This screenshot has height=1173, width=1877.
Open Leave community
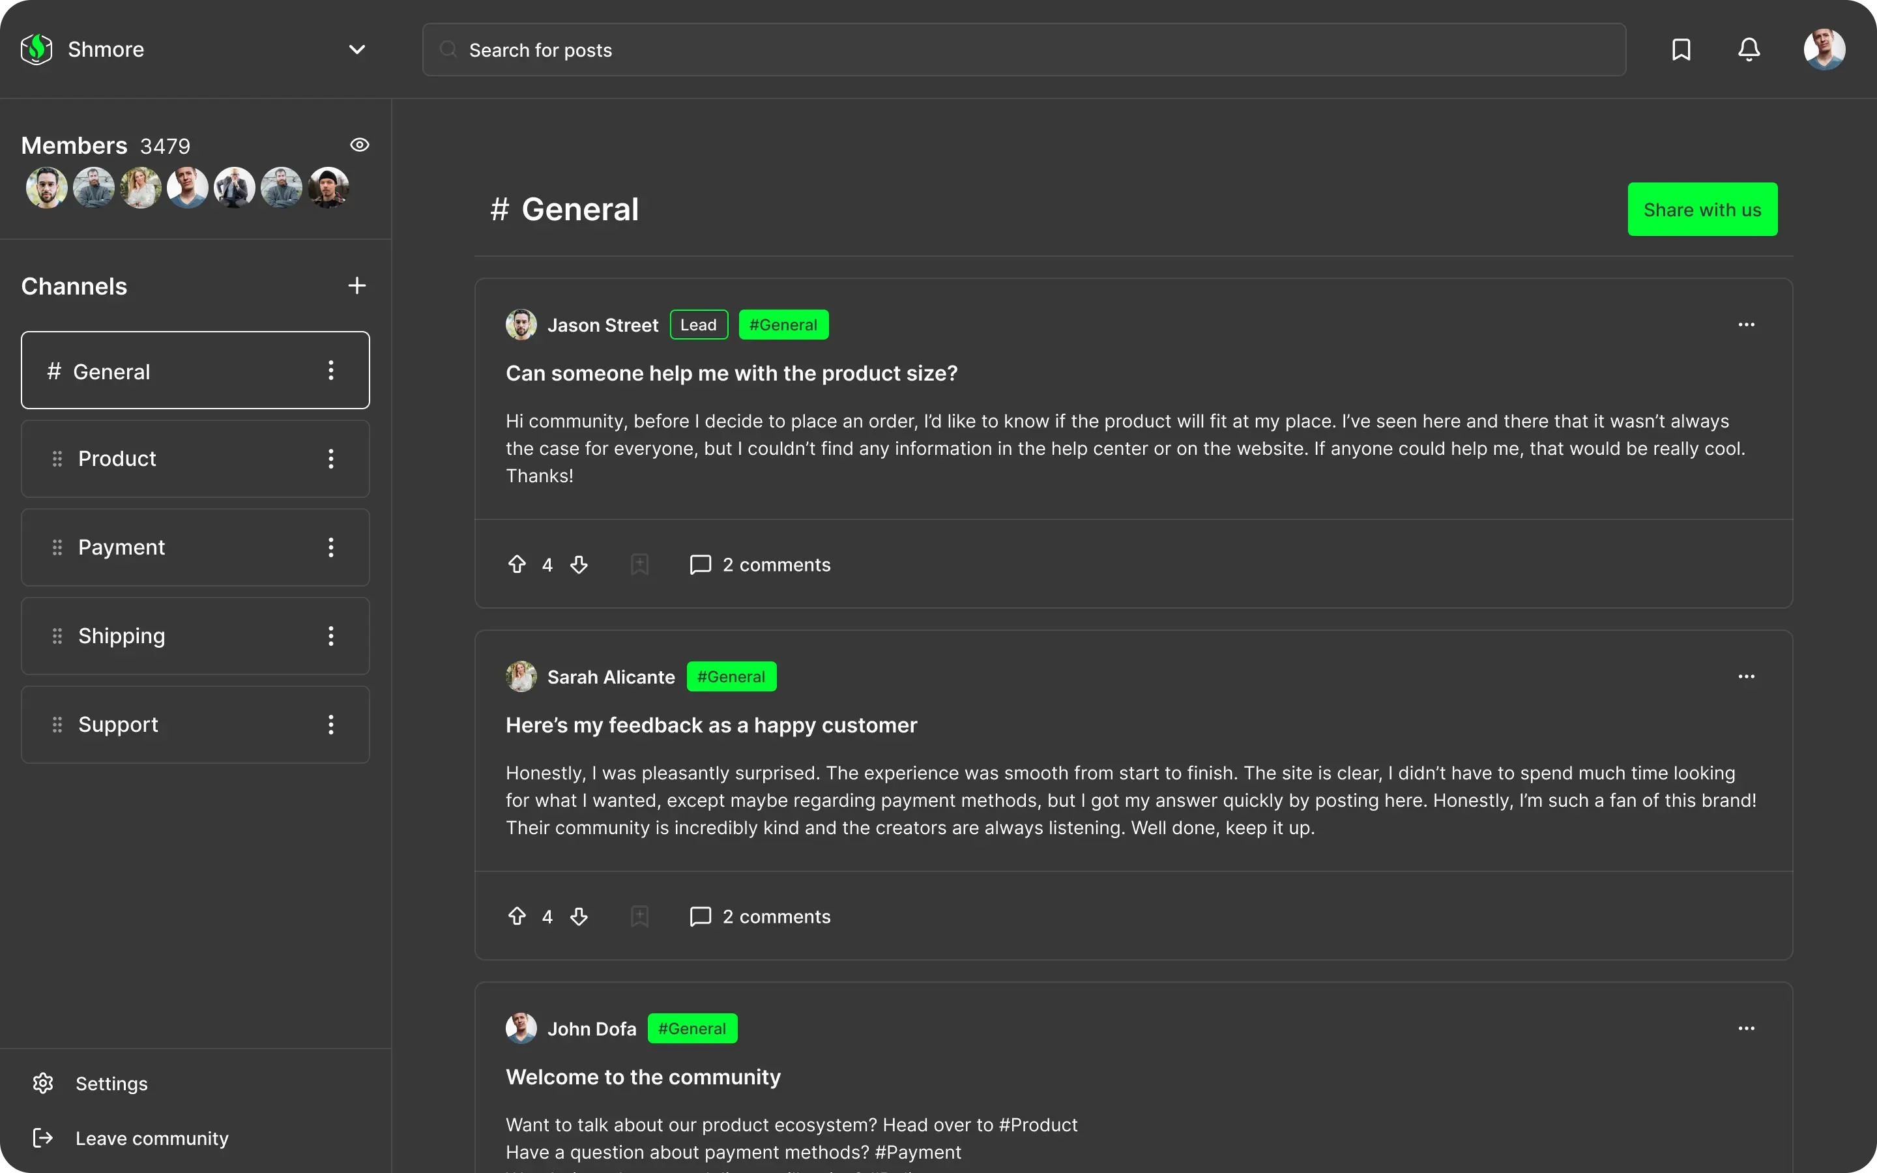[151, 1137]
